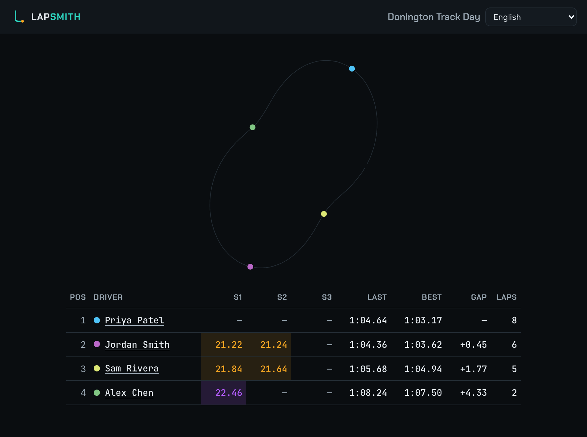Click position 2 in Jordan Smith's row

point(83,345)
